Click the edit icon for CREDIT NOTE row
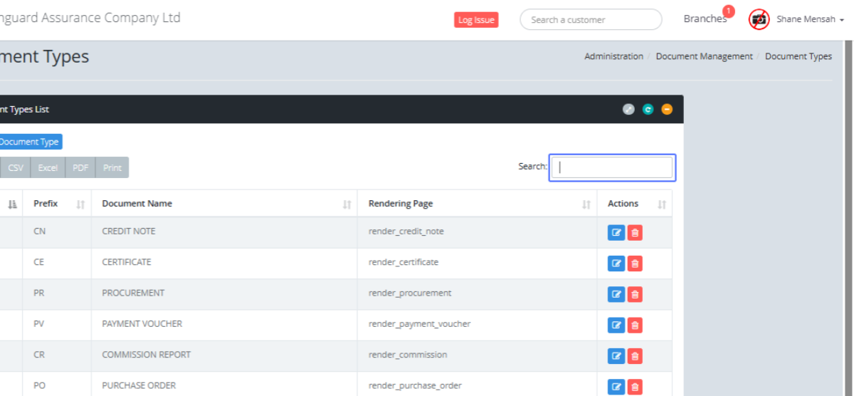 pyautogui.click(x=616, y=232)
